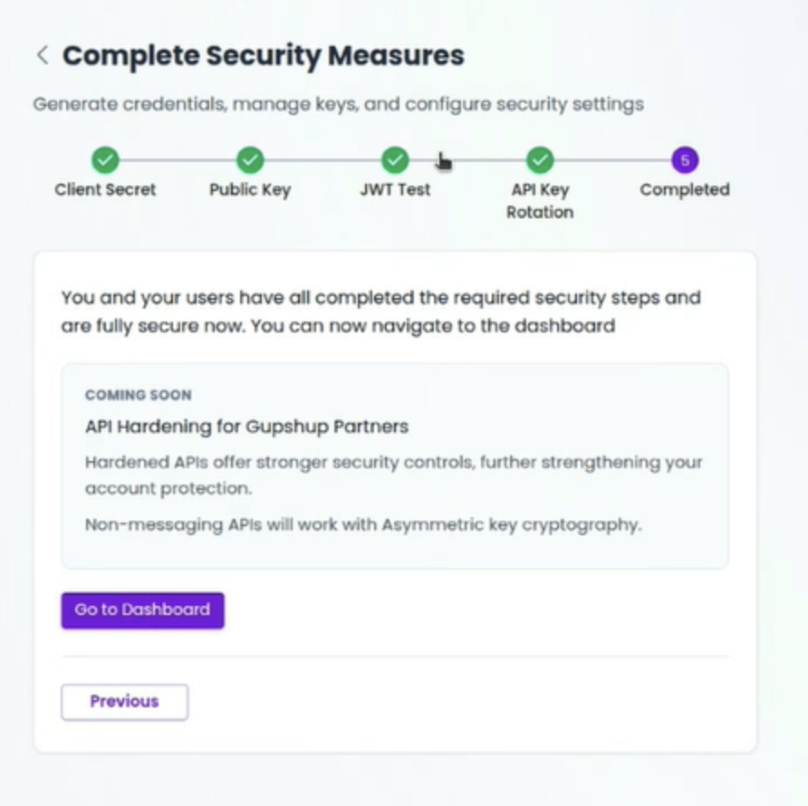Click the Previous button
The image size is (808, 806).
click(125, 702)
